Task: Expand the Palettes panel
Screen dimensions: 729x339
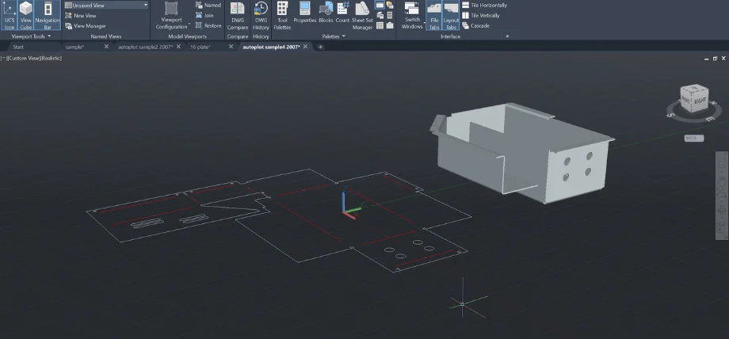Action: coord(334,36)
